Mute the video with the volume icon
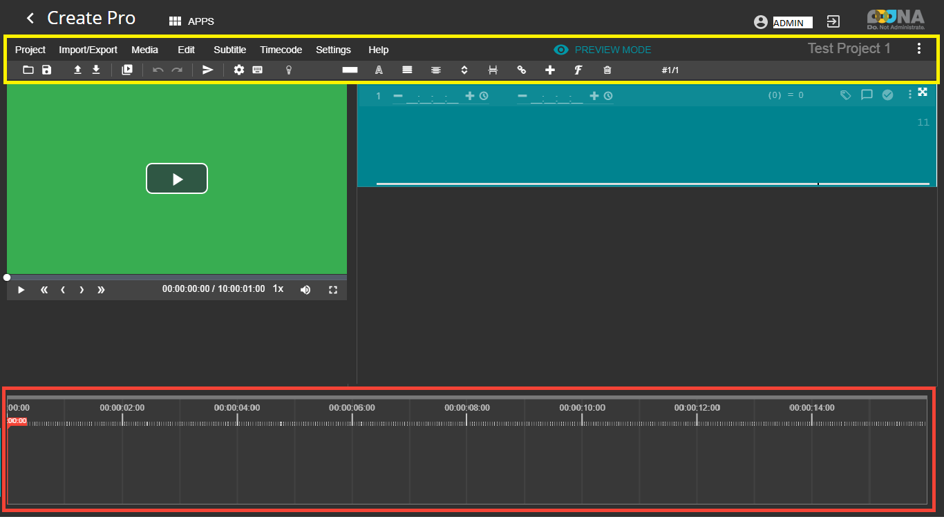This screenshot has height=519, width=944. tap(305, 290)
